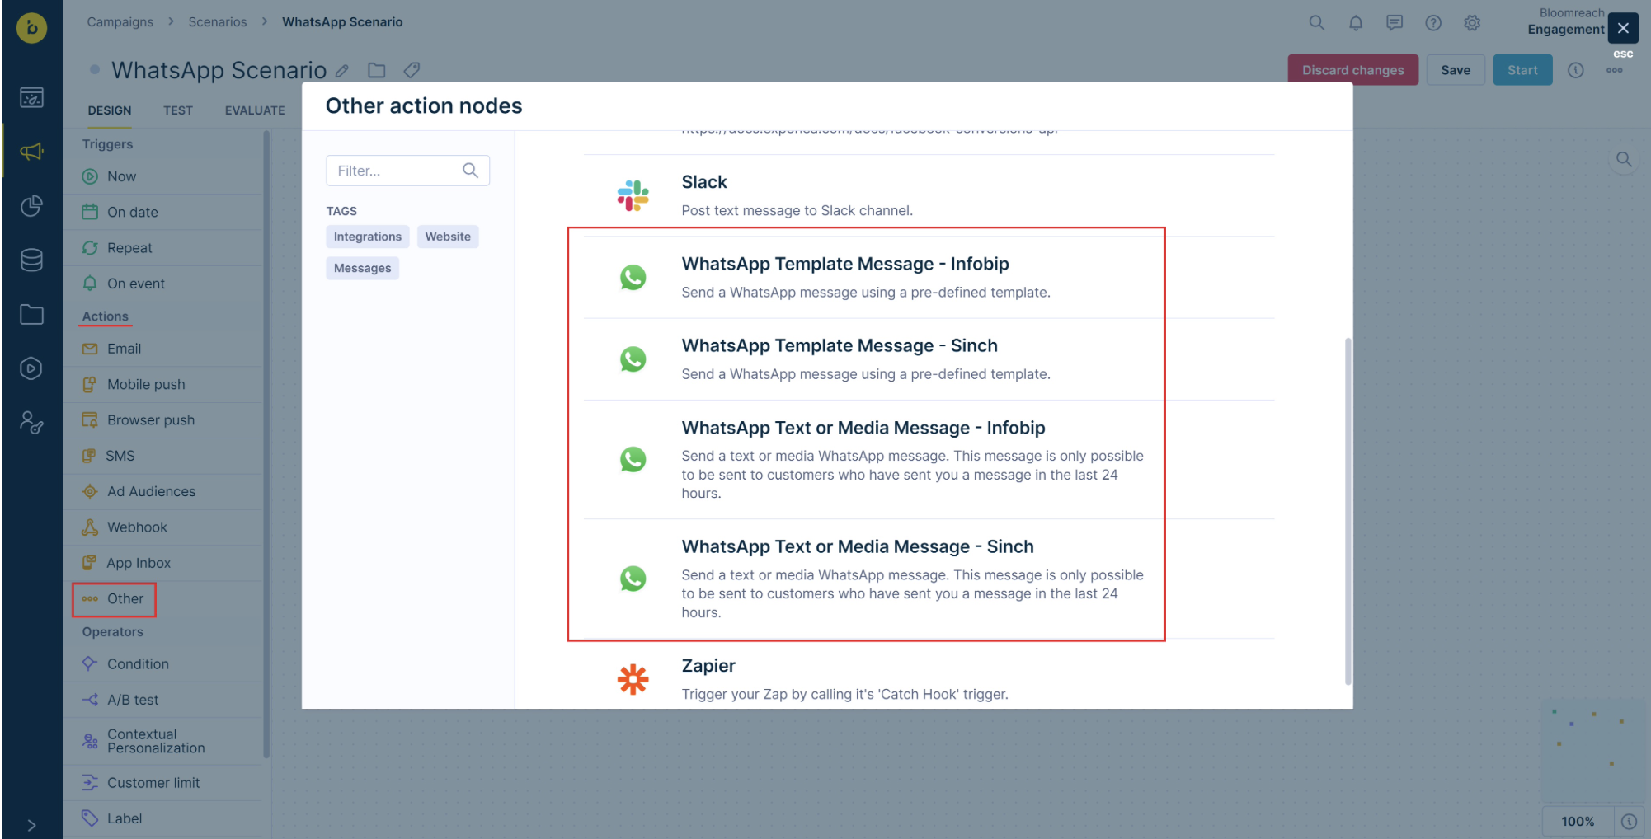The width and height of the screenshot is (1651, 839).
Task: Switch to the DESIGN tab
Action: coord(110,110)
